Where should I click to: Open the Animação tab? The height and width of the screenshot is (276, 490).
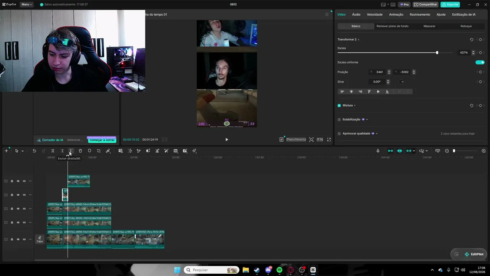coord(396,15)
